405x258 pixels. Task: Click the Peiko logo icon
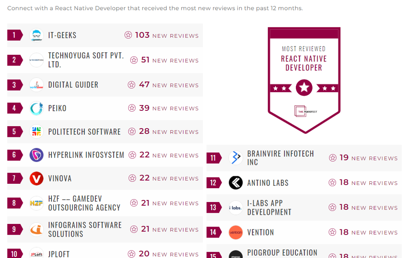(37, 108)
